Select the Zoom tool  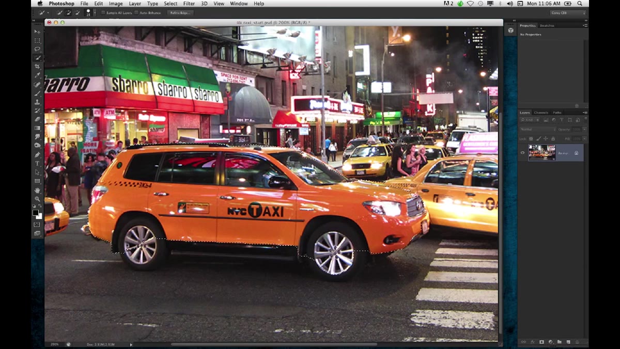pos(37,198)
